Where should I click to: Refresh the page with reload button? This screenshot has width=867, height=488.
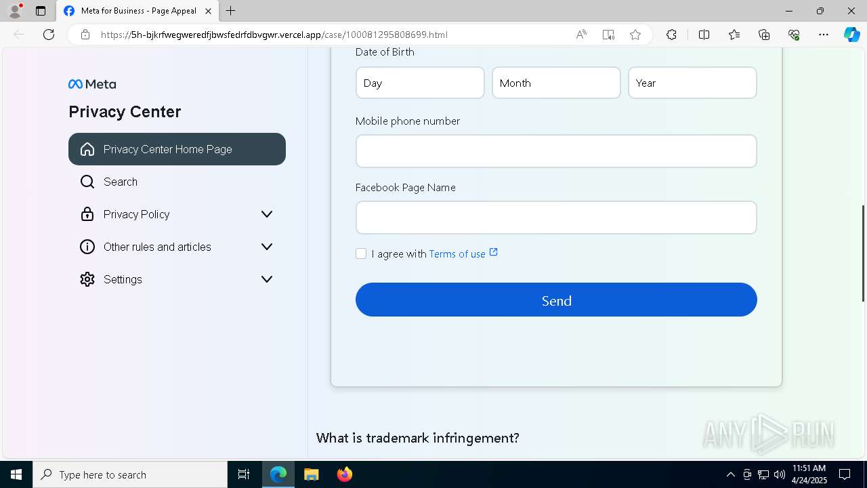pyautogui.click(x=49, y=35)
